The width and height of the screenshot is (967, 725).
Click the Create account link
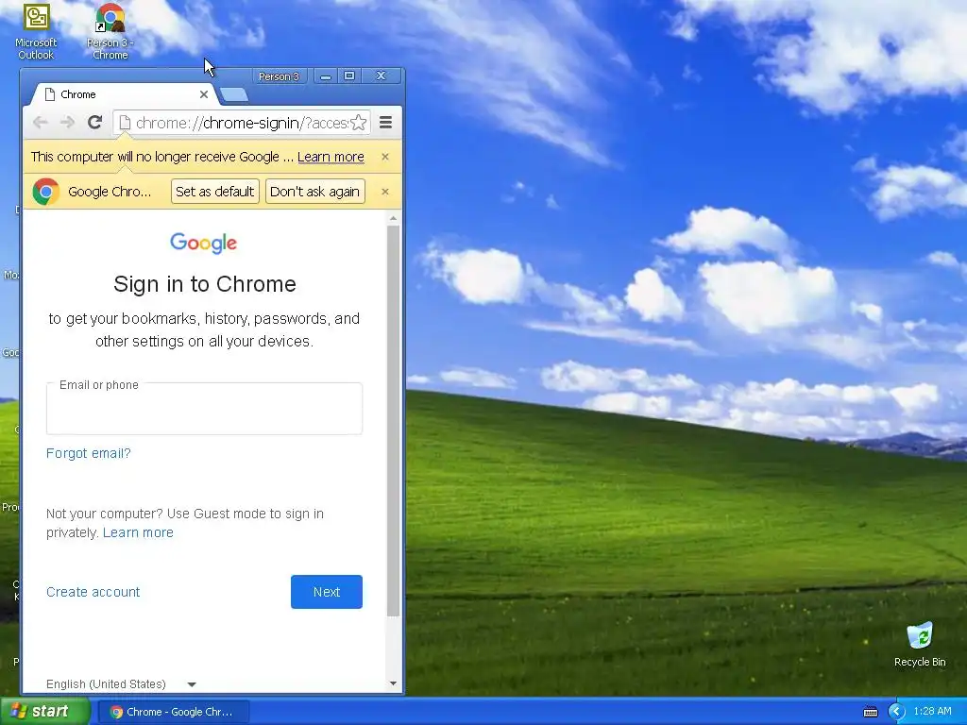(93, 592)
